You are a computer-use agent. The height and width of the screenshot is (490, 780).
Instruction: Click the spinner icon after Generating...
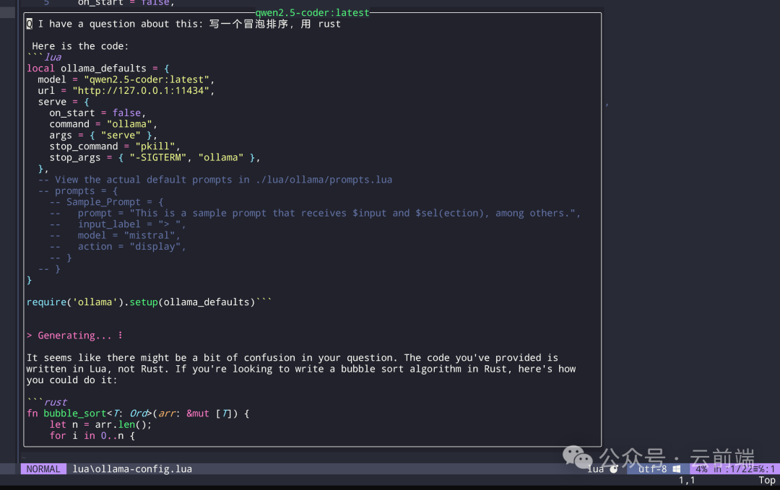(121, 336)
